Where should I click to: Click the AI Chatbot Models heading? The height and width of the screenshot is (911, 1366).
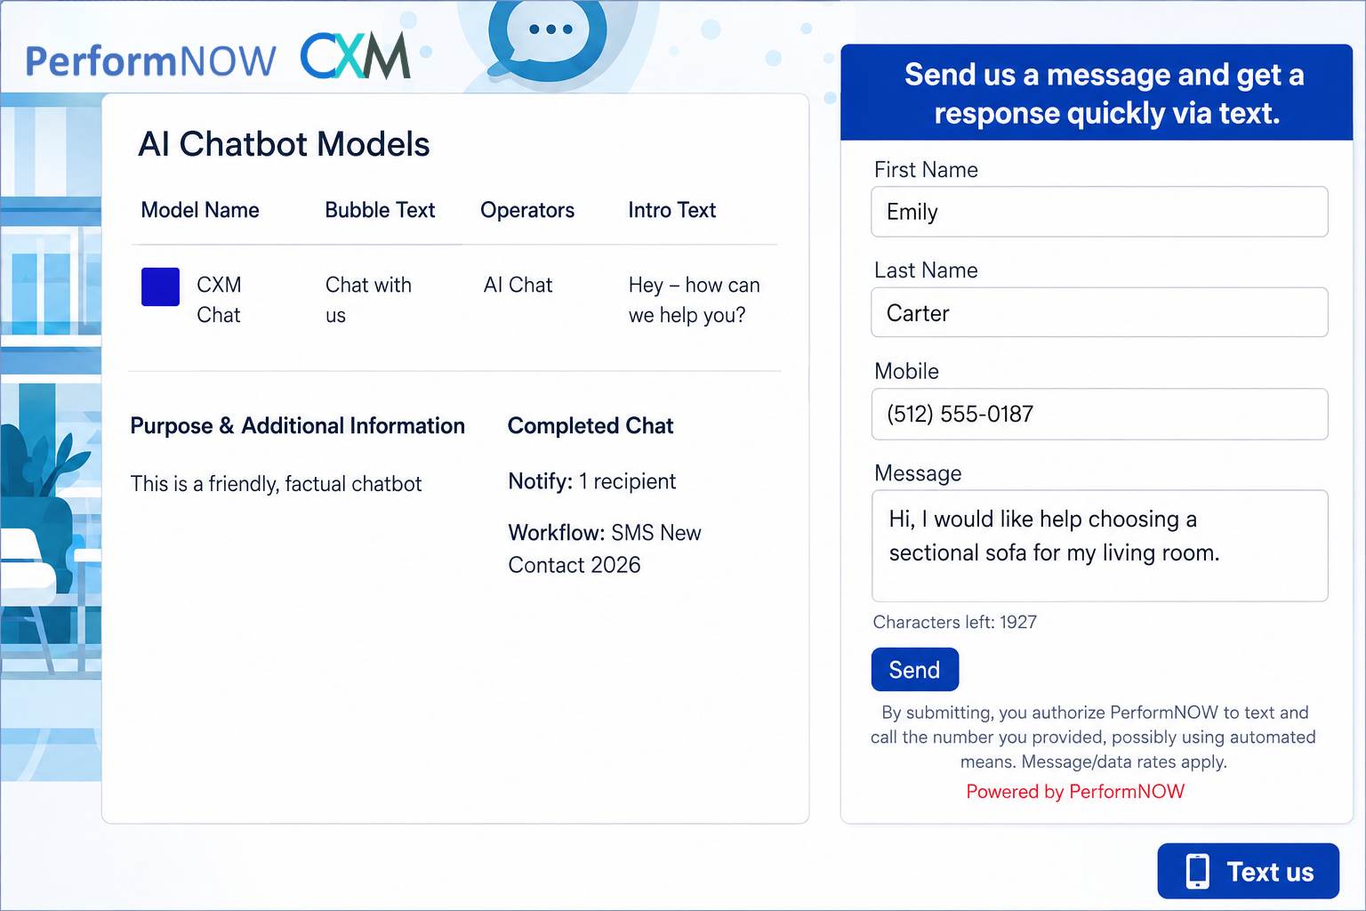point(284,144)
